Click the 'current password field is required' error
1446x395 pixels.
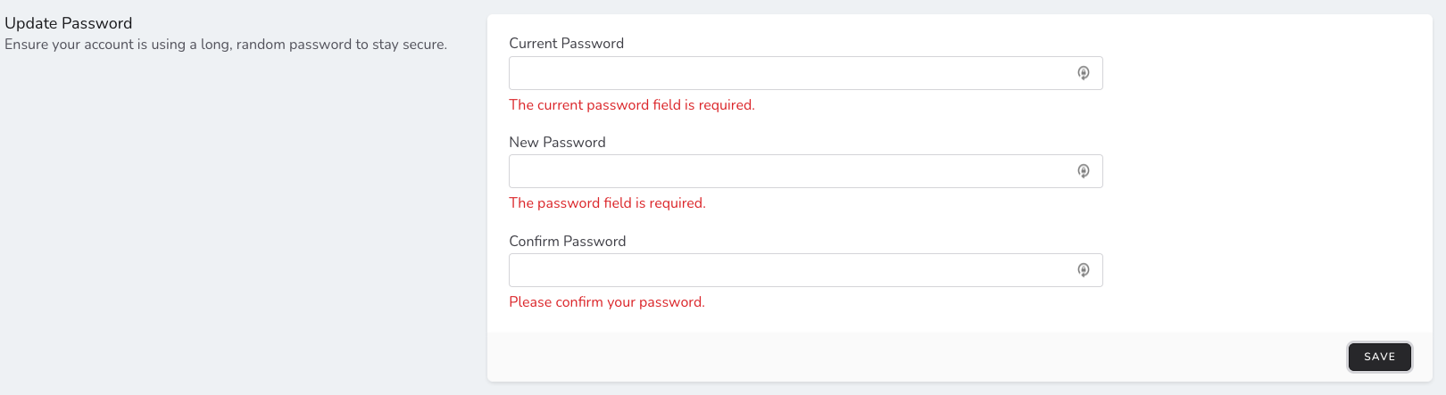(x=631, y=105)
